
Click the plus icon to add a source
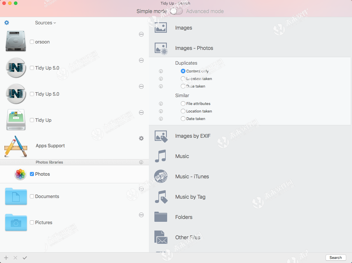pyautogui.click(x=6, y=258)
